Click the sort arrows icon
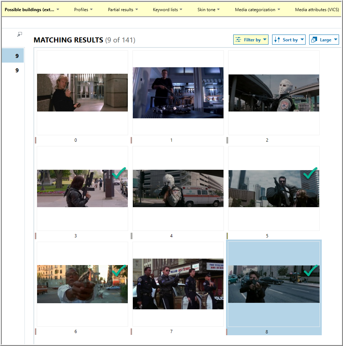The width and height of the screenshot is (343, 346). pos(277,40)
